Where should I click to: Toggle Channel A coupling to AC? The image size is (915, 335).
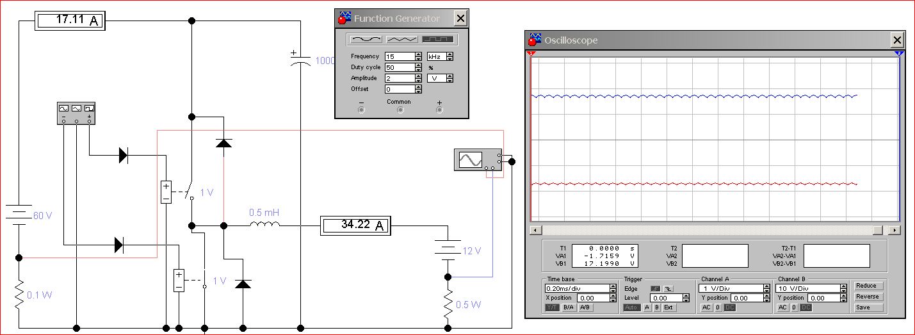706,307
